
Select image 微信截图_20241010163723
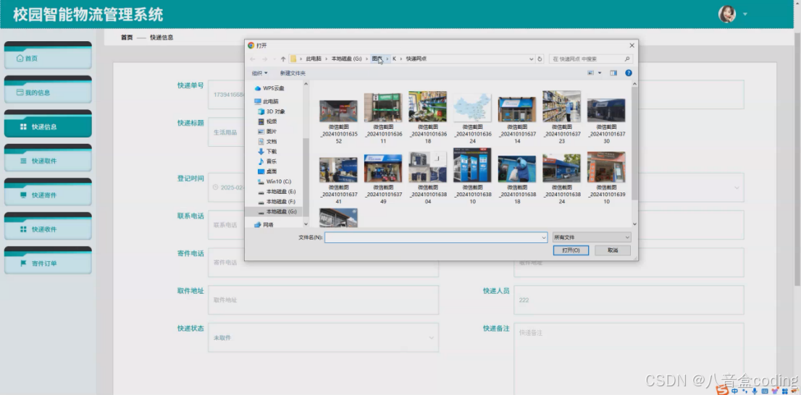(561, 118)
